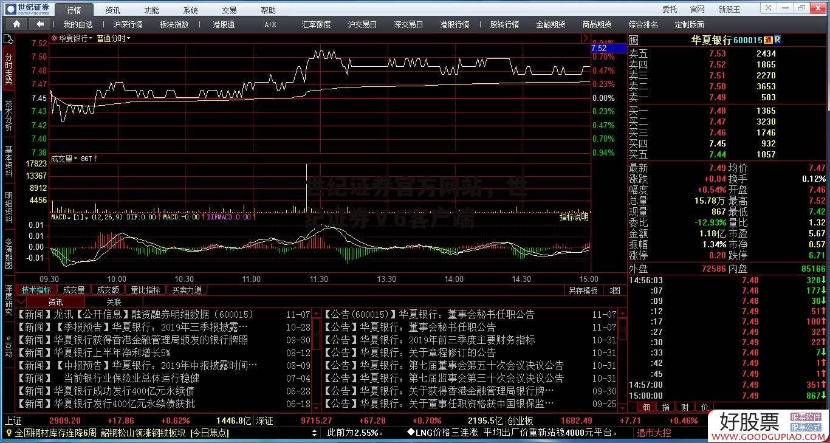This screenshot has height=443, width=830.
Task: Open 板块指数 in the toolbar
Action: 174,24
